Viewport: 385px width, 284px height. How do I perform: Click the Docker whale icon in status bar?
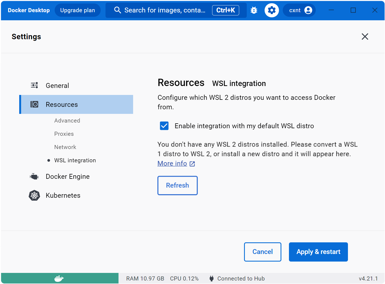(59, 278)
